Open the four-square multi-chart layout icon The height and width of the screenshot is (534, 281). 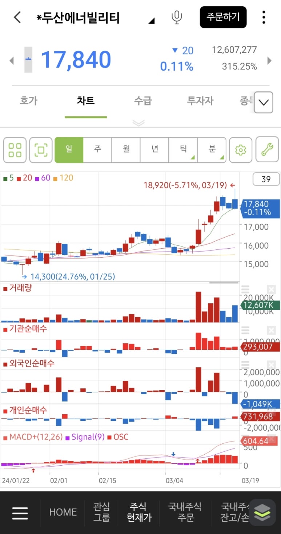[x=15, y=150]
